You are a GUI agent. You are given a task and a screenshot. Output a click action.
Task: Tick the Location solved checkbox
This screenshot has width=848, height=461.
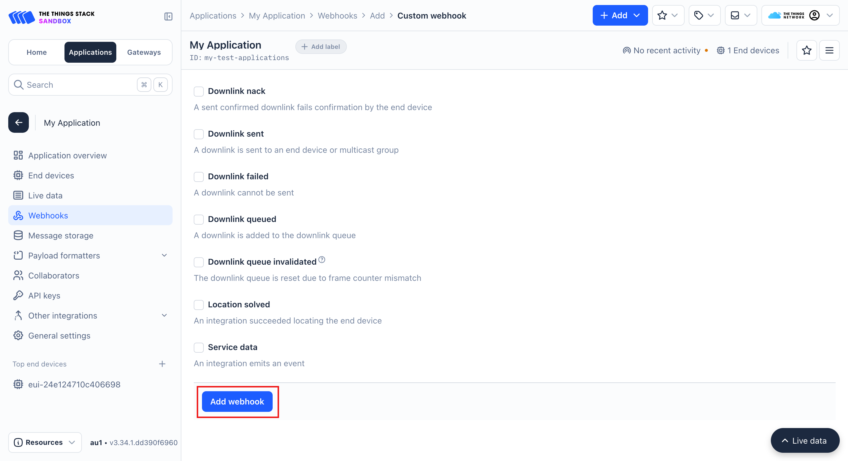click(x=198, y=305)
